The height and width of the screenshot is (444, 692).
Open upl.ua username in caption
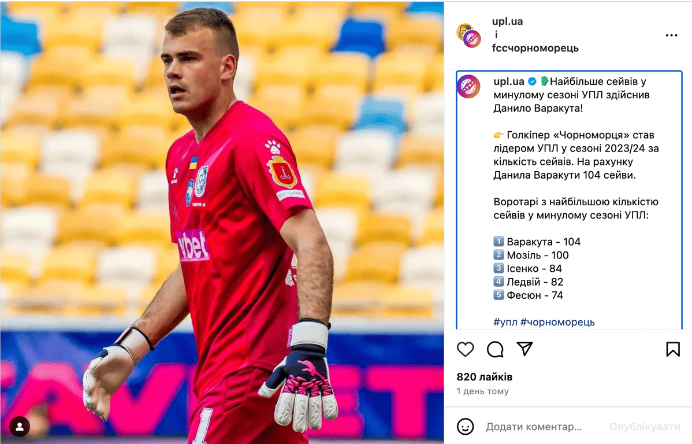point(509,82)
